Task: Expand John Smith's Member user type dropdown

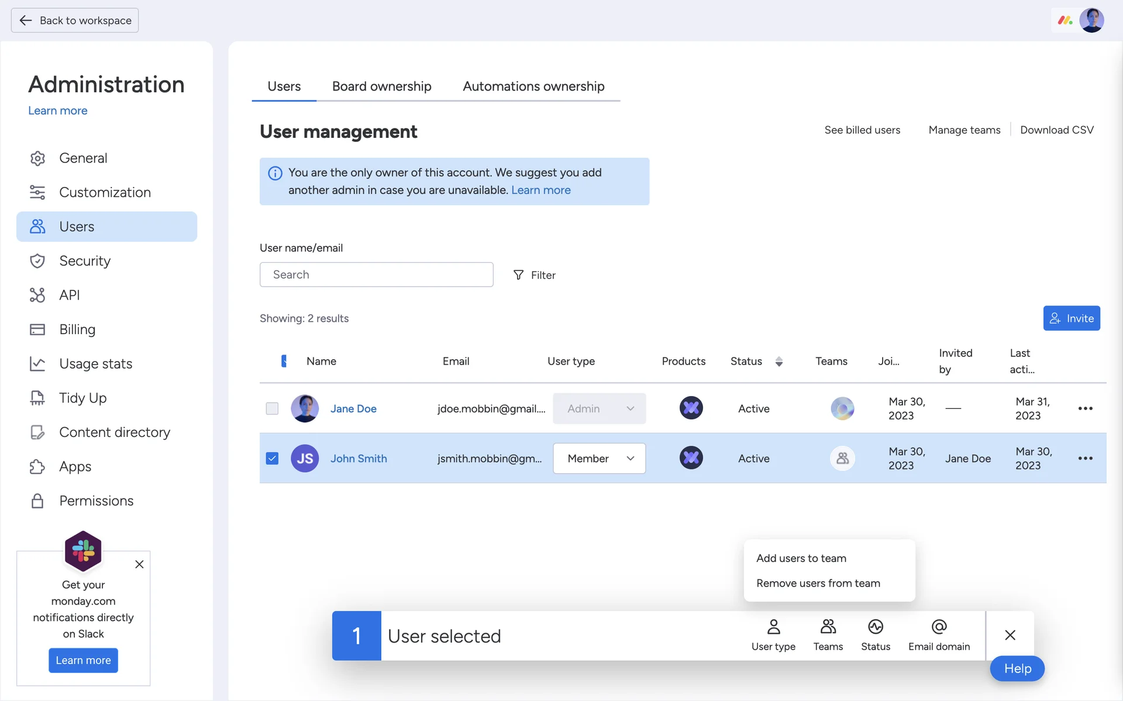Action: (x=599, y=459)
